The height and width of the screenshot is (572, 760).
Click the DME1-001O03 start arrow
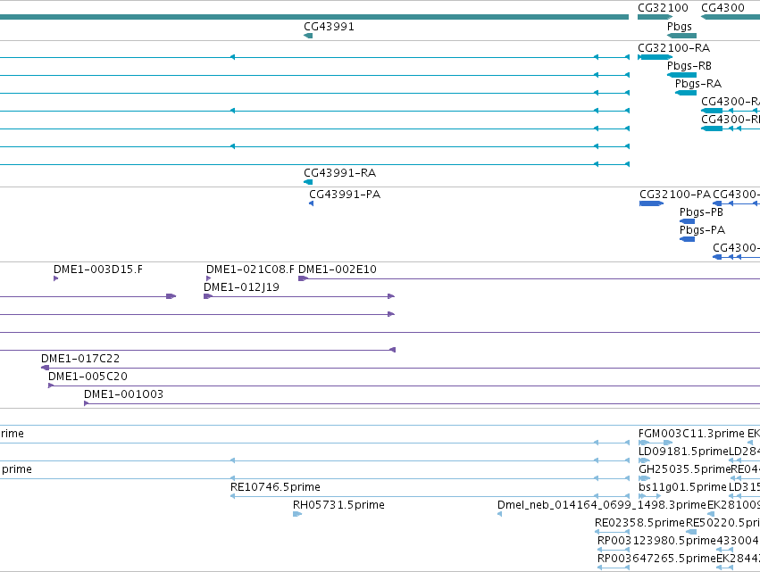click(87, 403)
